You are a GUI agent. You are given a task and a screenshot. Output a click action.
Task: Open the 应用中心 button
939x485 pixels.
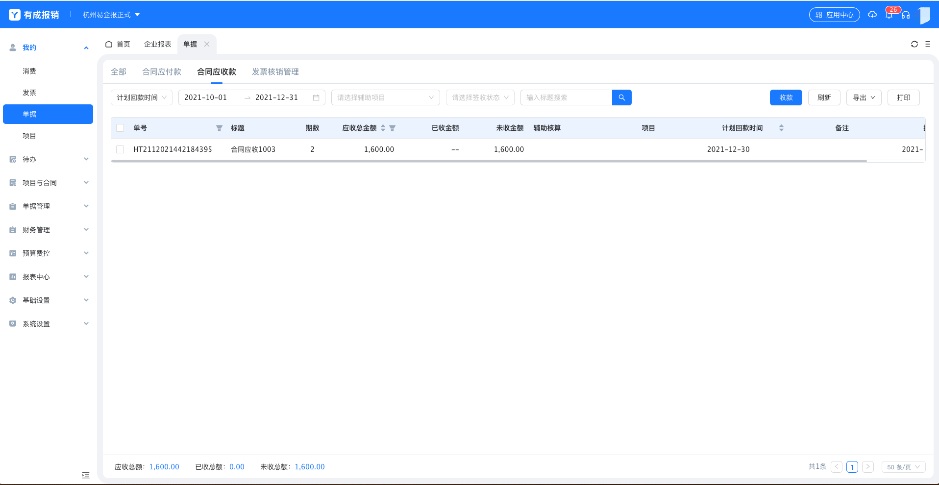tap(835, 15)
